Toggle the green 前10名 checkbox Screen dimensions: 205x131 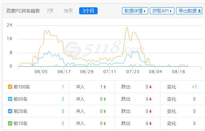point(10,123)
